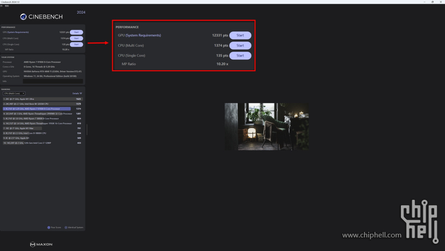
Task: Restore down the Cinebench window
Action: point(433,2)
